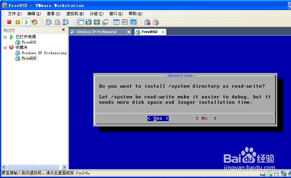Click the sidebar horizontal scrollbar thumb

[x=33, y=167]
